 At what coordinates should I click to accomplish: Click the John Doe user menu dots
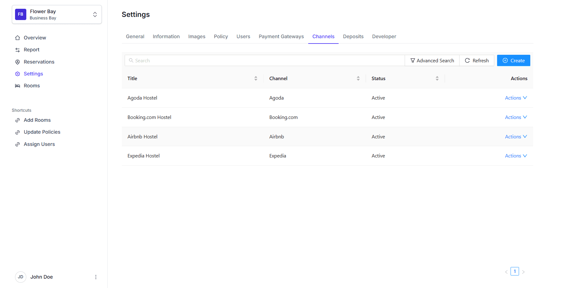tap(96, 277)
